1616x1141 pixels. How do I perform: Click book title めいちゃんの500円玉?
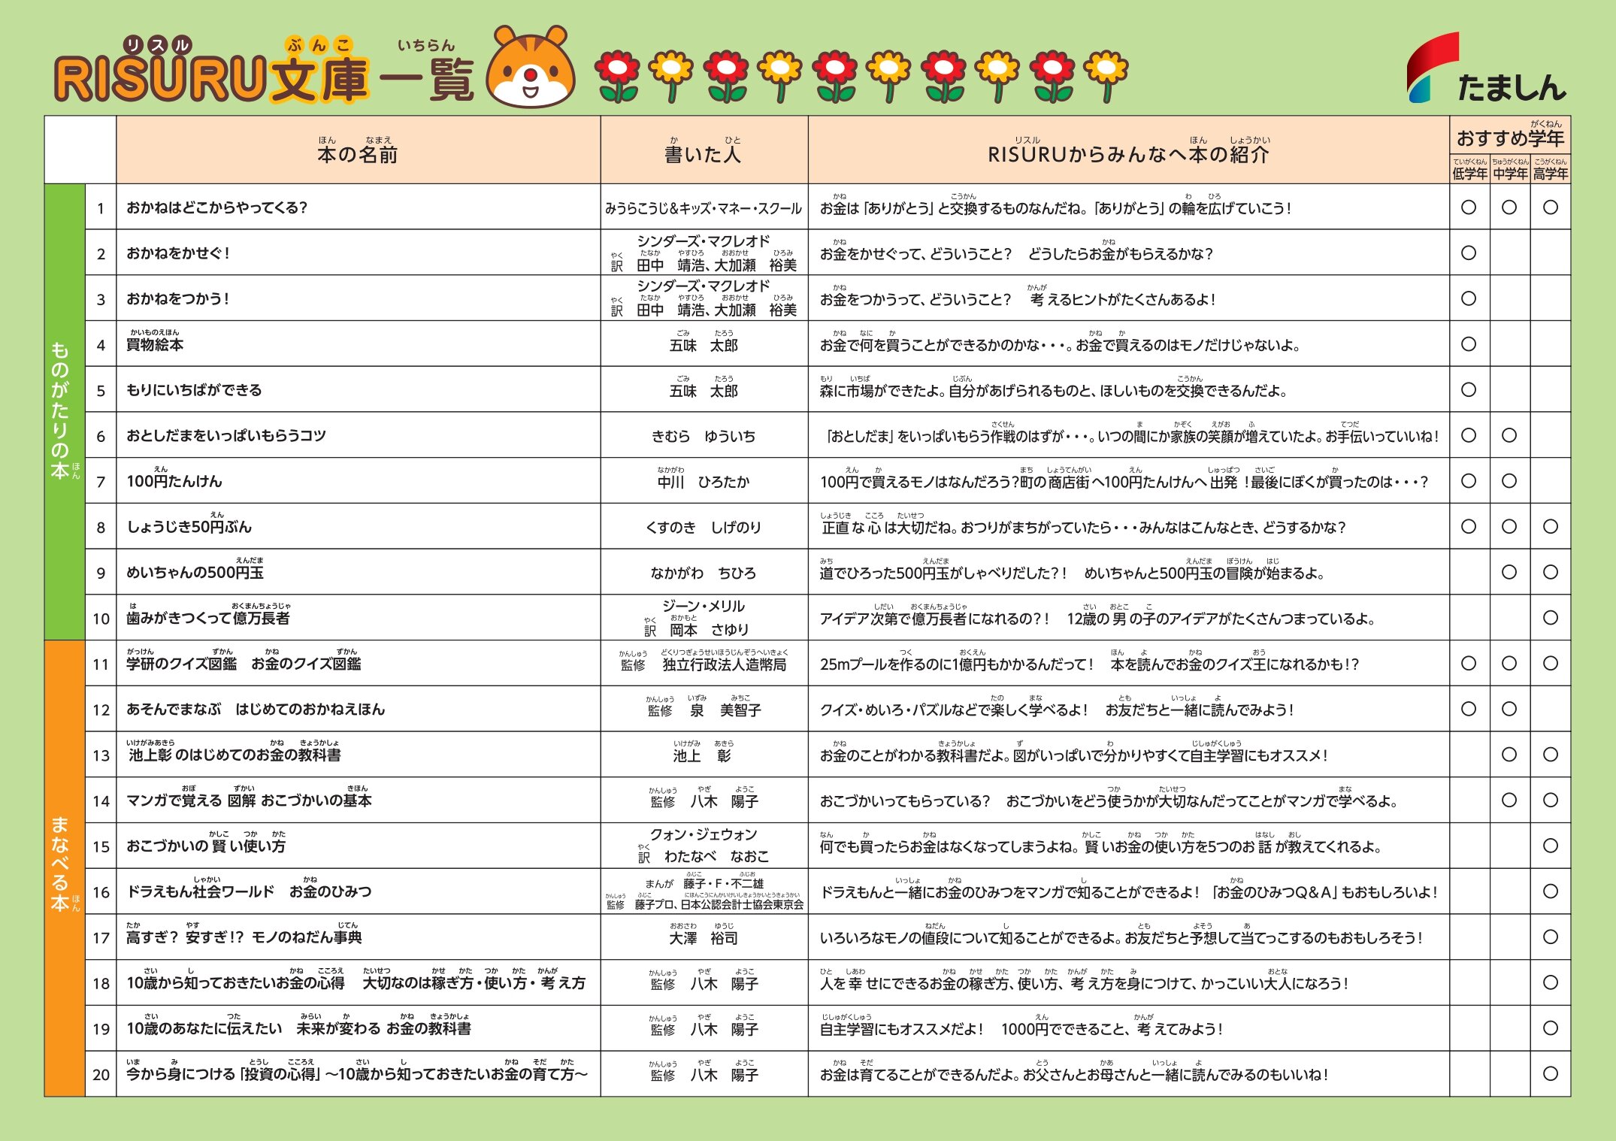click(x=195, y=569)
